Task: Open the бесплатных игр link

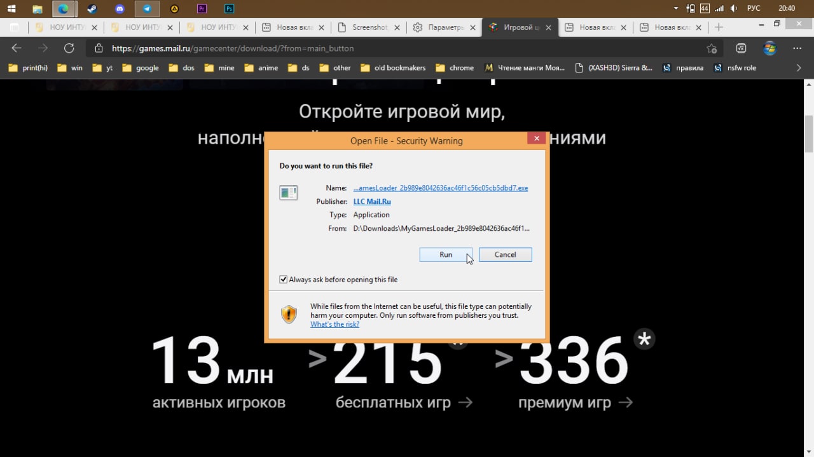Action: pos(404,402)
